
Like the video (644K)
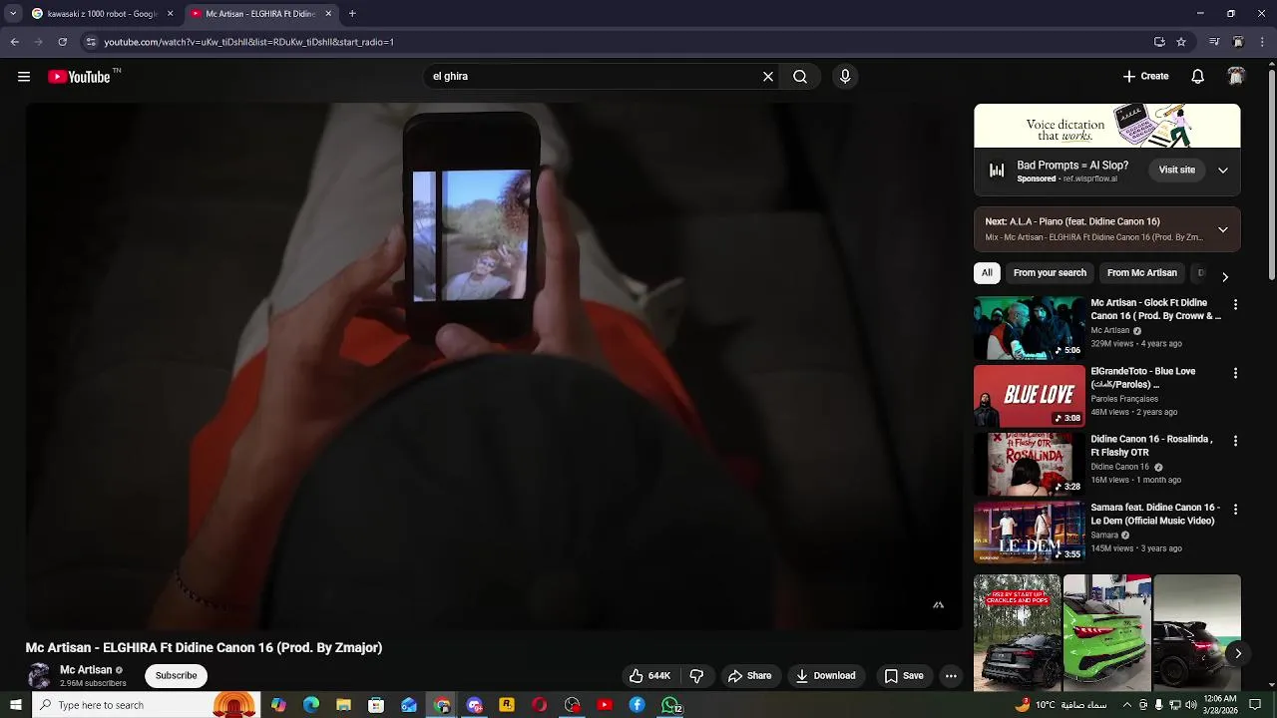click(649, 676)
